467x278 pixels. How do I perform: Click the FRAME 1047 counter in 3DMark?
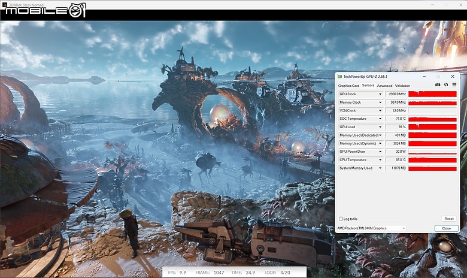tap(210, 273)
